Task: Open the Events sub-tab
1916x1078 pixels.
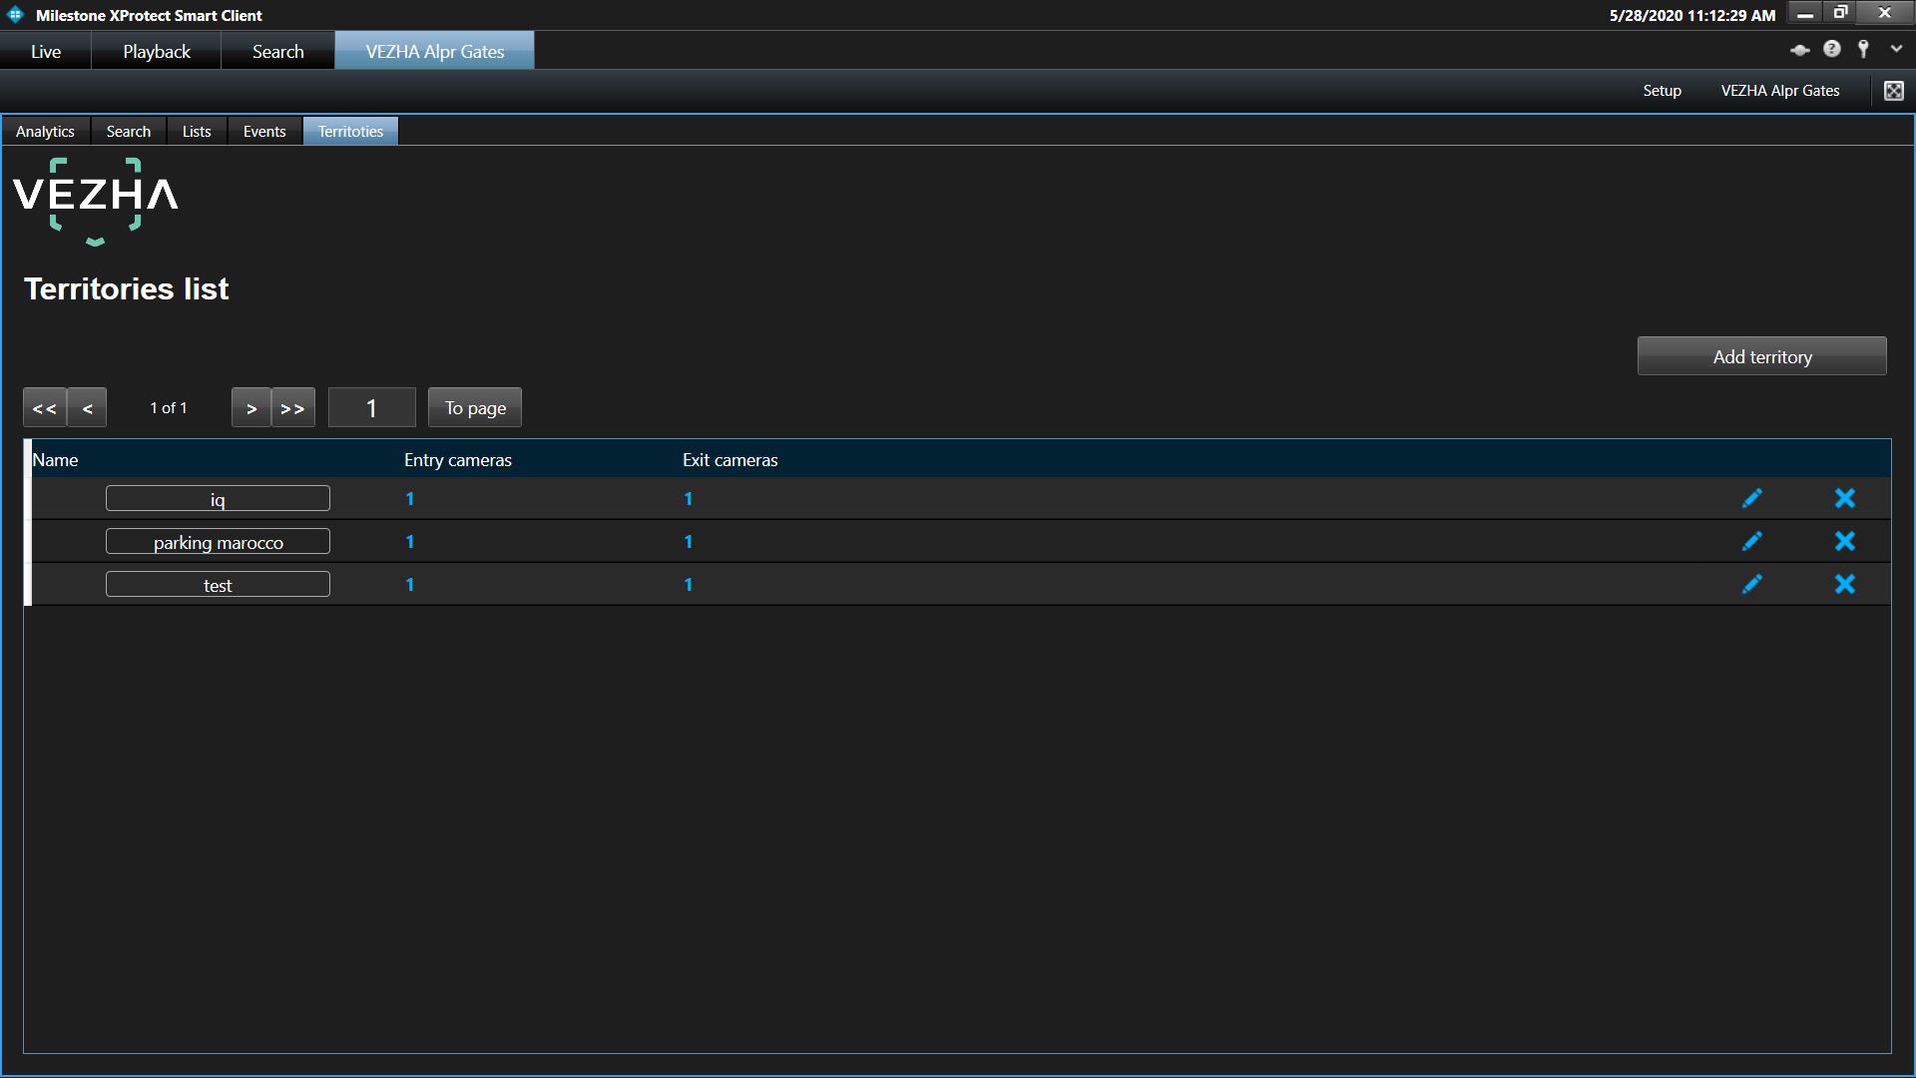Action: (x=264, y=131)
